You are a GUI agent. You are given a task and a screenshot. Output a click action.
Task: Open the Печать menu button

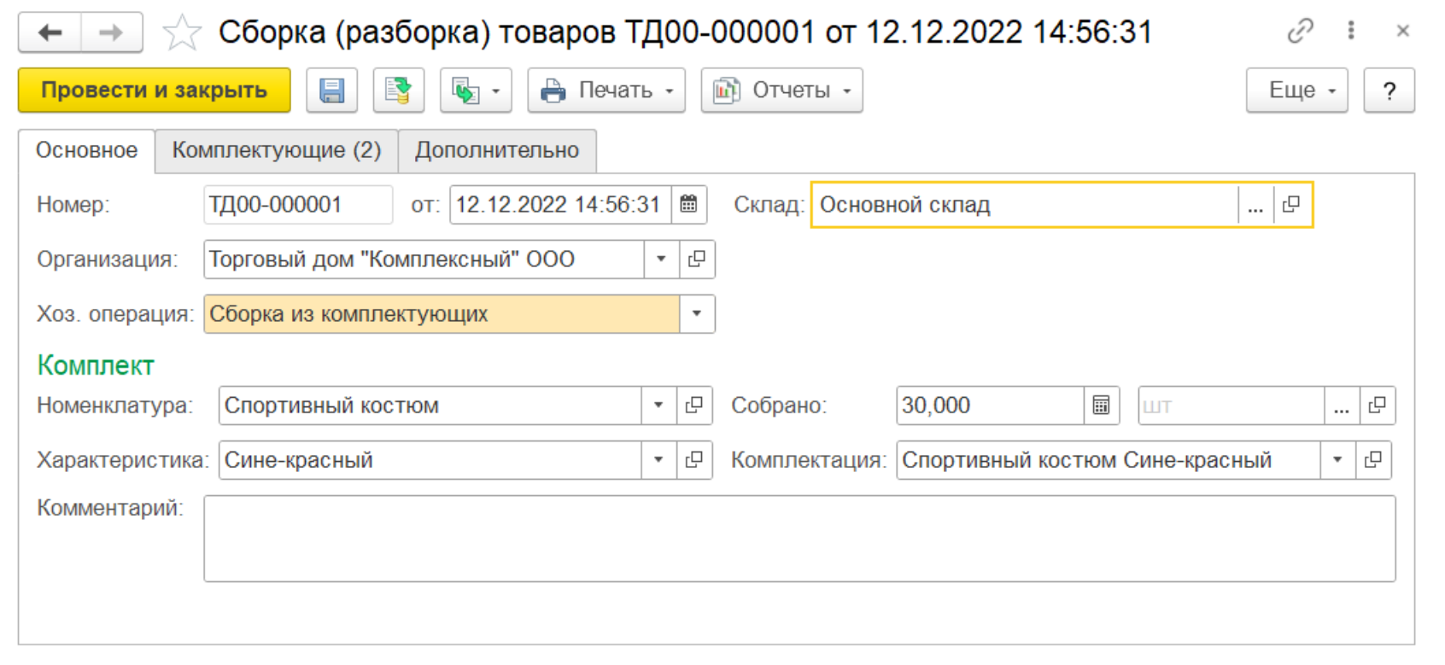click(606, 90)
